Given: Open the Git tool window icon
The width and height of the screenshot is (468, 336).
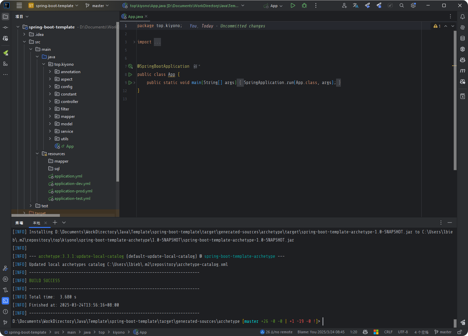Looking at the screenshot, I should click(5, 322).
